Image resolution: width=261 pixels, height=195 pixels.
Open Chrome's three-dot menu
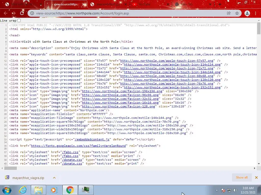click(x=255, y=13)
